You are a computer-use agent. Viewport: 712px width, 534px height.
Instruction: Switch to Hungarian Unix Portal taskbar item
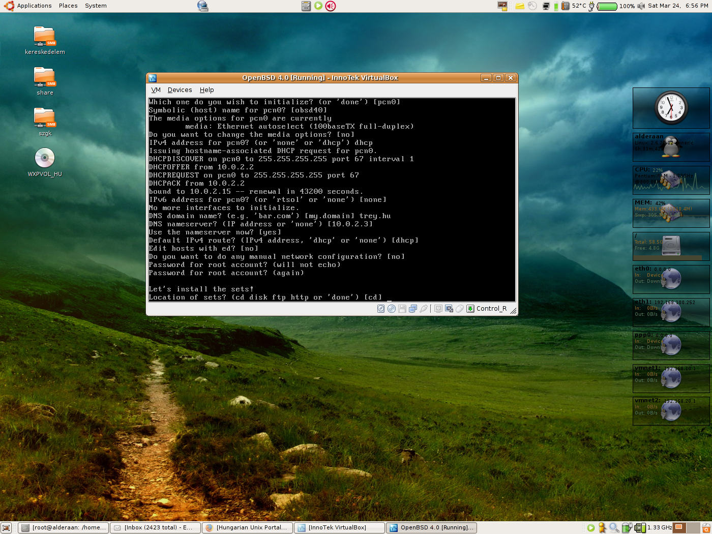(x=248, y=528)
